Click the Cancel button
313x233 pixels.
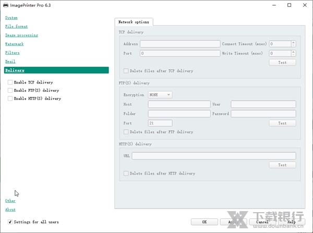point(262,222)
